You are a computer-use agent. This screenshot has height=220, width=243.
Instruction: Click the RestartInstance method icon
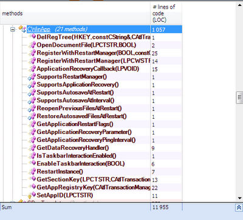[x=32, y=172]
